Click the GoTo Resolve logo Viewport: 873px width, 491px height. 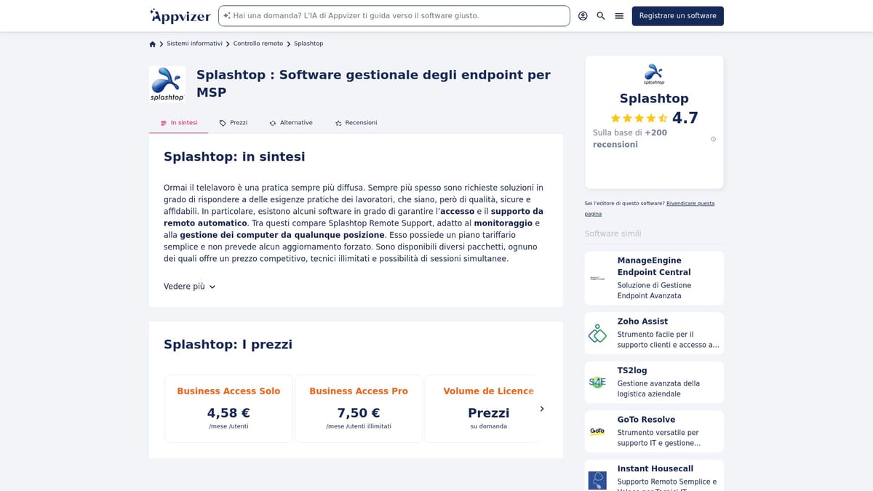[597, 431]
